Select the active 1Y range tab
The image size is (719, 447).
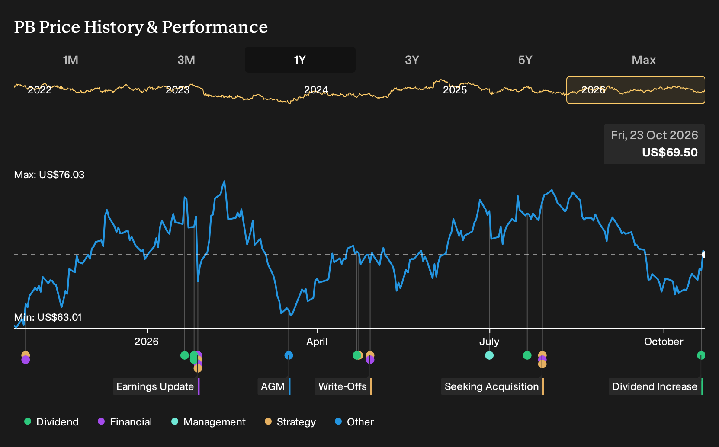pyautogui.click(x=300, y=60)
